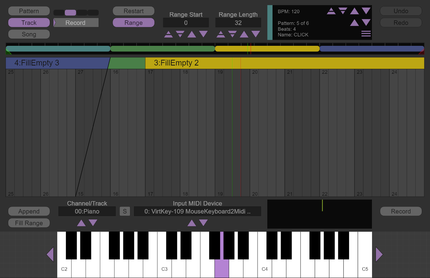Decrease Range Length by large step
The height and width of the screenshot is (278, 430).
pyautogui.click(x=233, y=34)
